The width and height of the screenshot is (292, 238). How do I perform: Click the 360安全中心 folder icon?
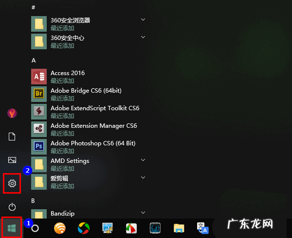[39, 41]
